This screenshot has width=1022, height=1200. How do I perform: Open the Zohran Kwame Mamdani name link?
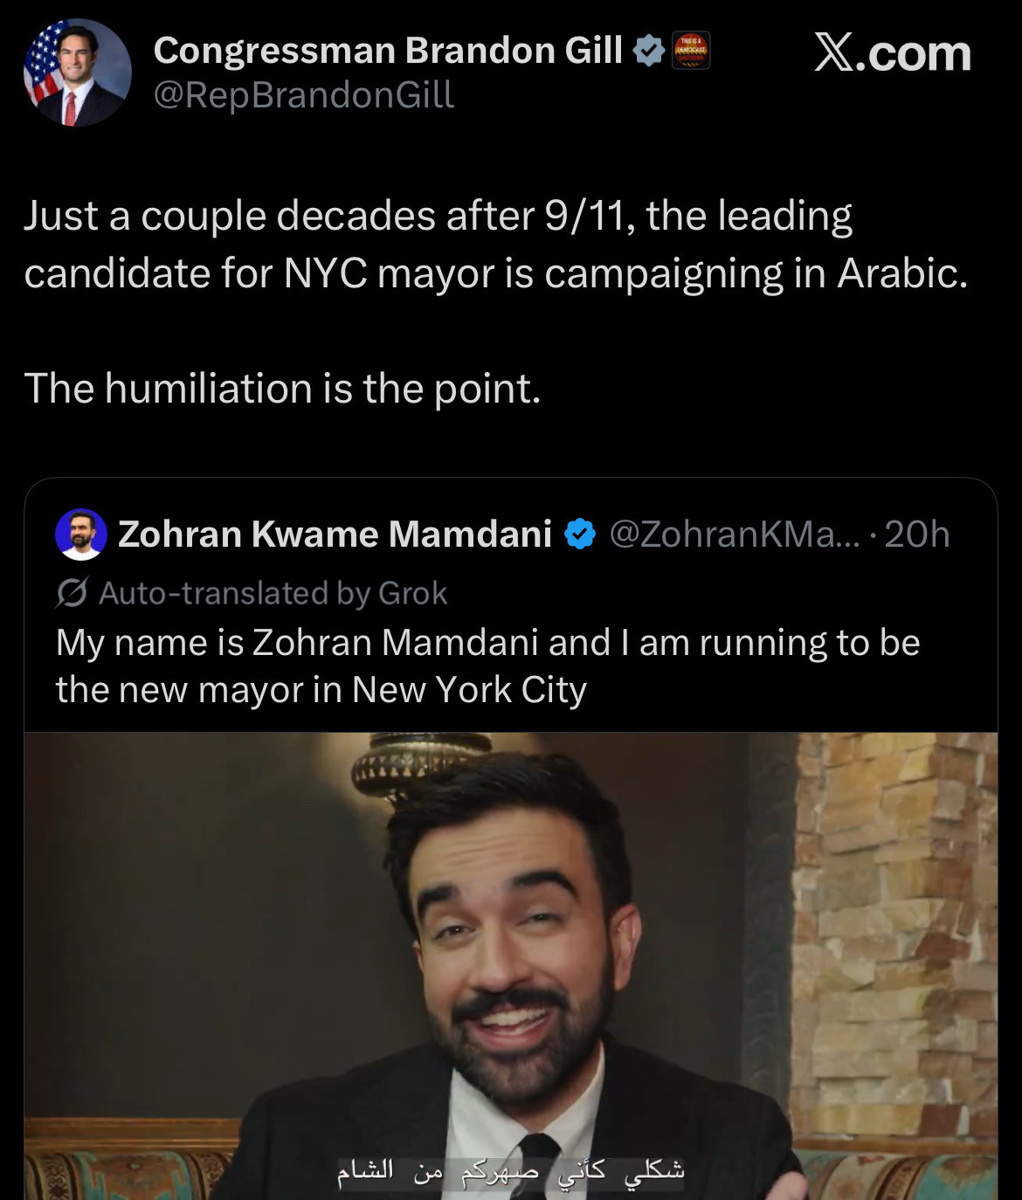tap(335, 534)
